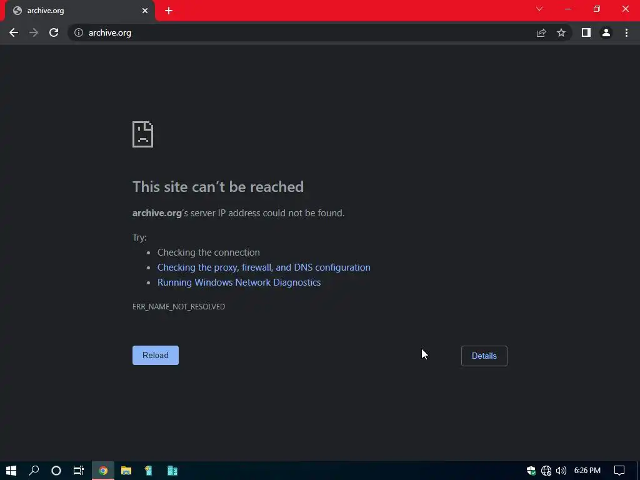Open Cortana circle icon
Image resolution: width=640 pixels, height=480 pixels.
click(x=56, y=471)
